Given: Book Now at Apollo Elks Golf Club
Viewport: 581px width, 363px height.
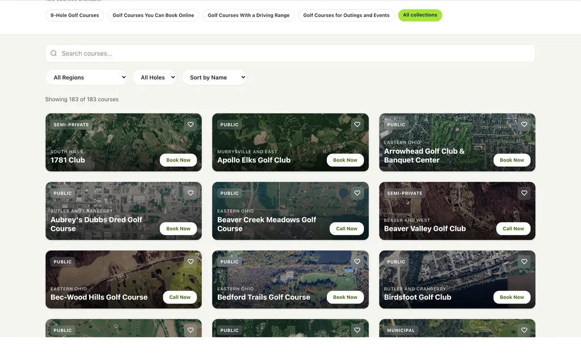Looking at the screenshot, I should 345,160.
